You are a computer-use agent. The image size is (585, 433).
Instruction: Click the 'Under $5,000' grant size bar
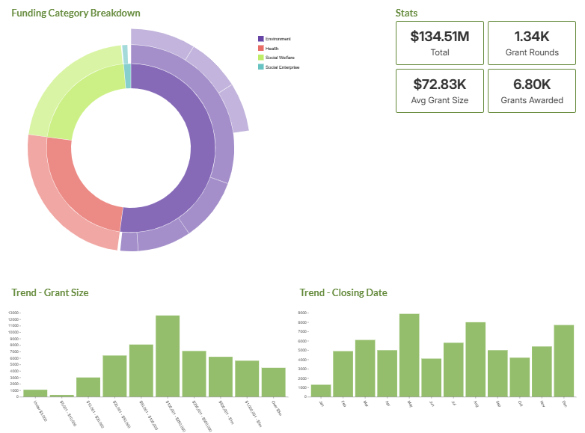[35, 393]
